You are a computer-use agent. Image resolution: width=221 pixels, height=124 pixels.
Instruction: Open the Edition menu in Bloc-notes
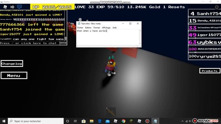click(88, 28)
